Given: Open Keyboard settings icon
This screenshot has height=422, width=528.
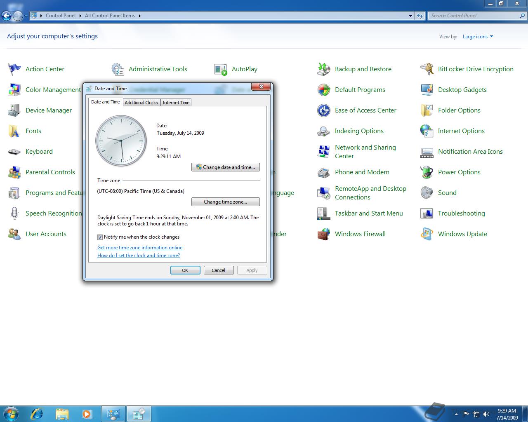Looking at the screenshot, I should coord(14,151).
